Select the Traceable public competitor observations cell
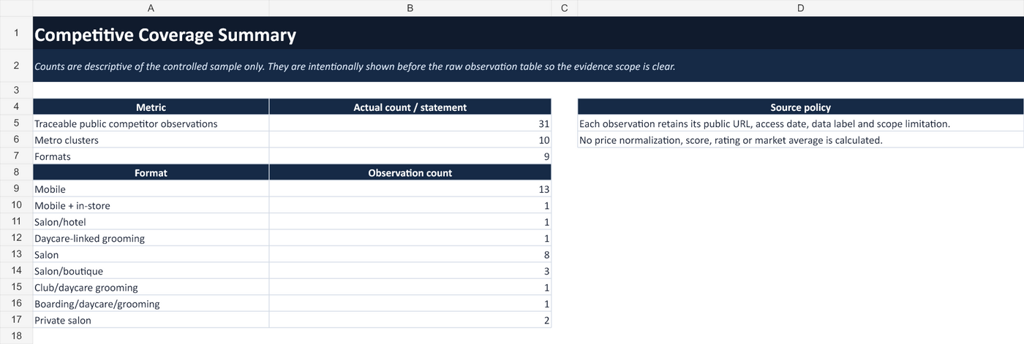Image resolution: width=1024 pixels, height=344 pixels. 151,123
